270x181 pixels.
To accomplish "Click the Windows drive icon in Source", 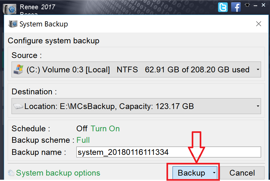I will point(19,69).
